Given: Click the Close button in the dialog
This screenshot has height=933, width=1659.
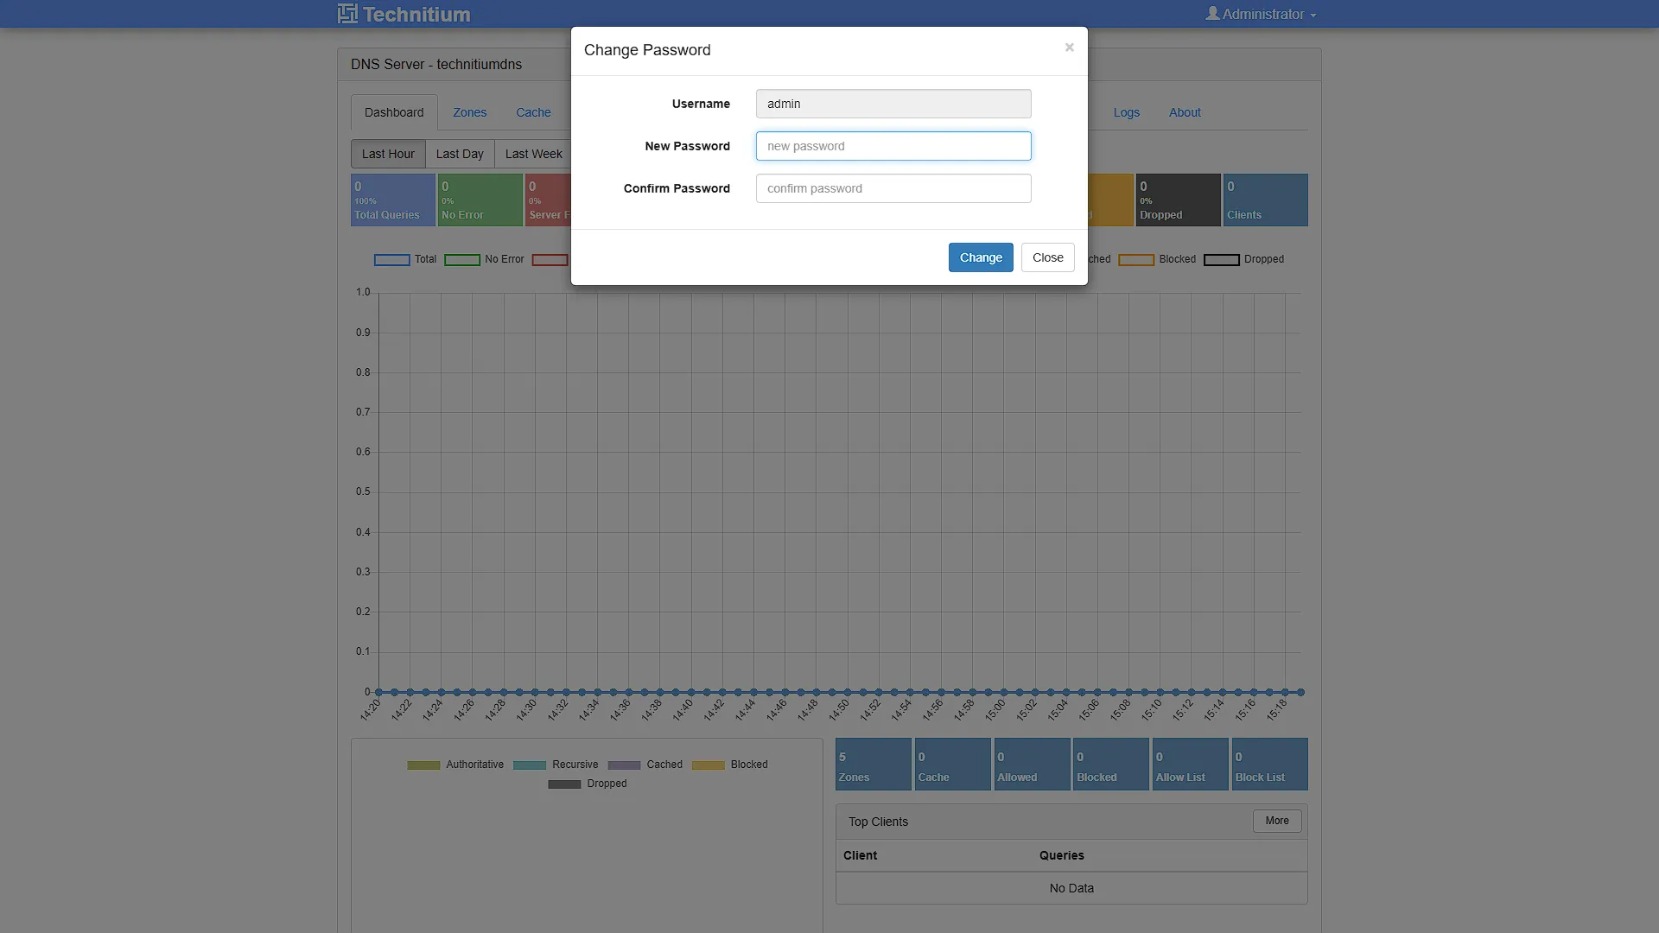Looking at the screenshot, I should click(1047, 257).
